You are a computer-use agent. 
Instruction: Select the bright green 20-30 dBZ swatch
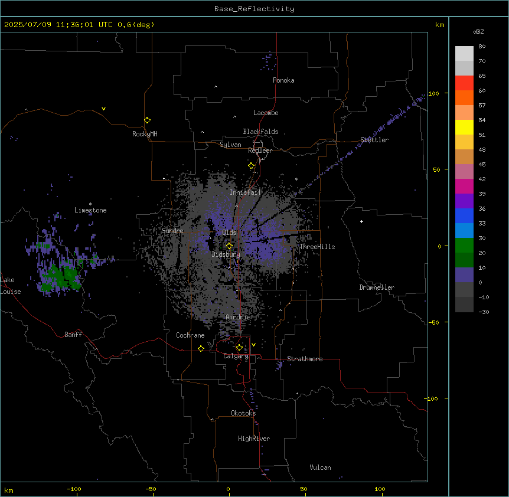pos(464,246)
